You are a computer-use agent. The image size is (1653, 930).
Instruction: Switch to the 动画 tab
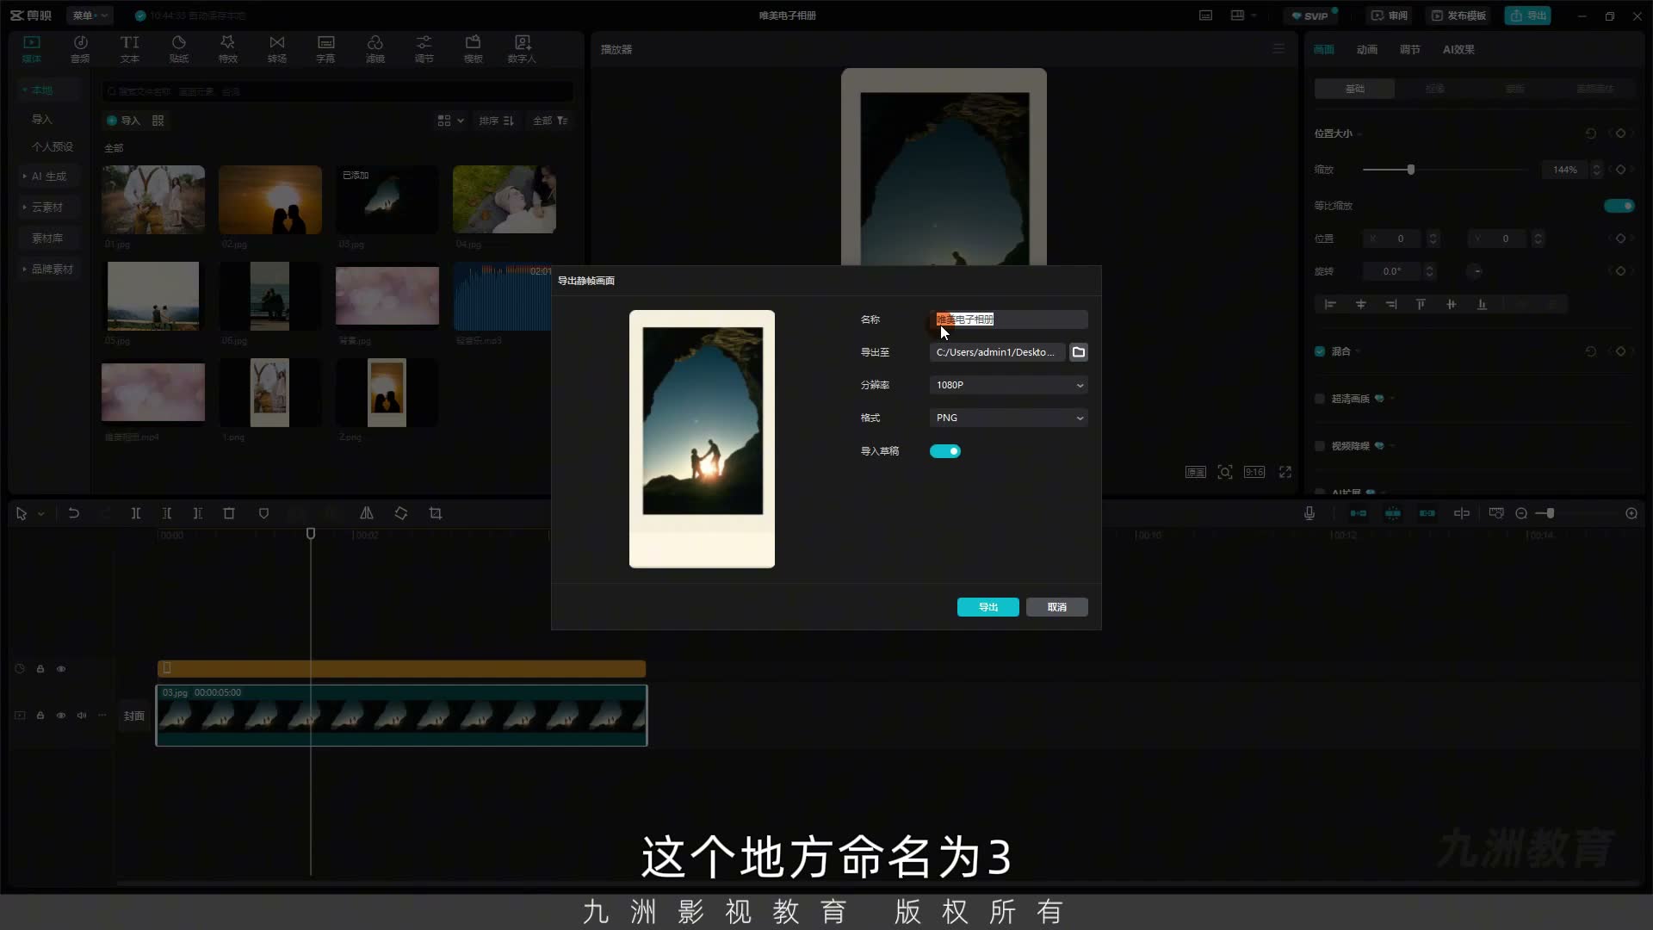[1366, 49]
